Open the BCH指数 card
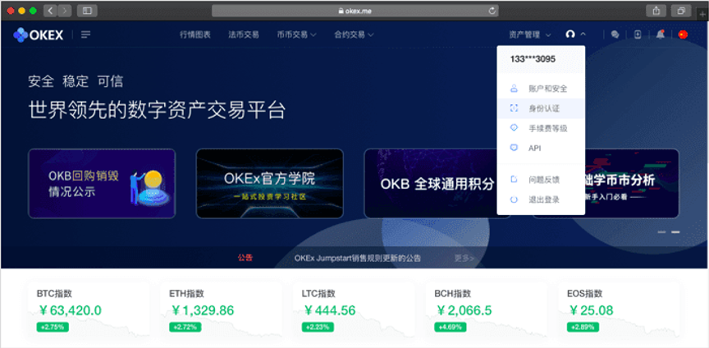The width and height of the screenshot is (709, 348). tap(487, 310)
